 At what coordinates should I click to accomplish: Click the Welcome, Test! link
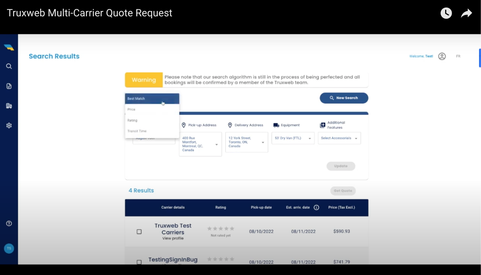click(x=421, y=56)
